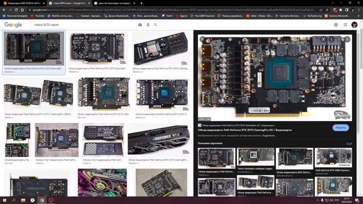Show hidden system tray icons chevron
This screenshot has height=204, width=363.
pos(318,200)
